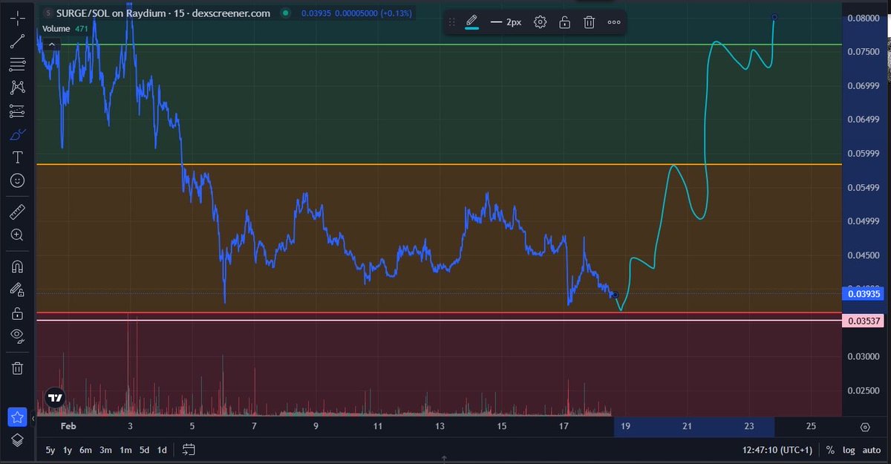Click the 0.08000 price axis label
Screen dimensions: 891x464
865,18
